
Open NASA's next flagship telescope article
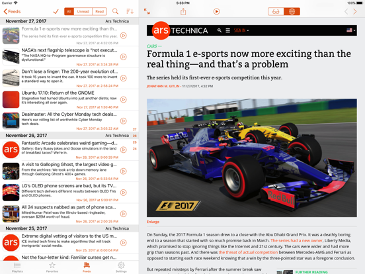coord(69,57)
